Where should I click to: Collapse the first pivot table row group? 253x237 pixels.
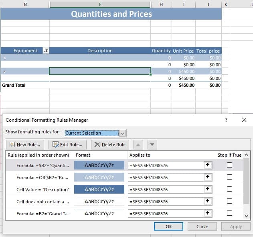(x=4, y=58)
